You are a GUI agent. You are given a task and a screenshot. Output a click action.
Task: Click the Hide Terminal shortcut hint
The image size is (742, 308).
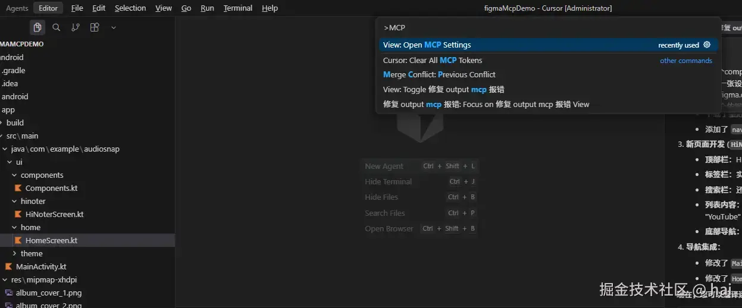[421, 182]
